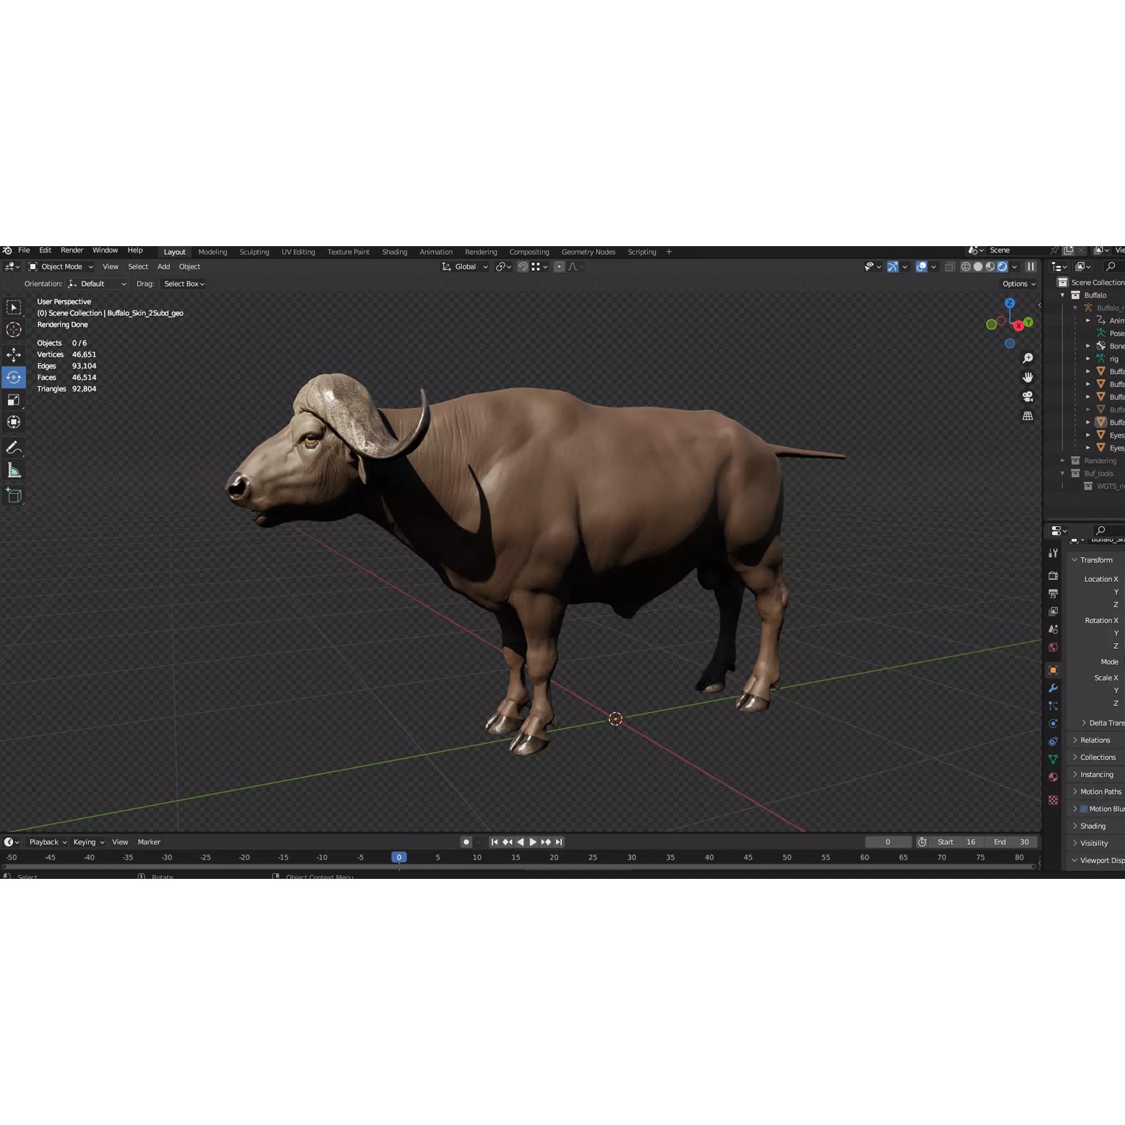
Task: Open the Object Mode dropdown
Action: [x=60, y=267]
